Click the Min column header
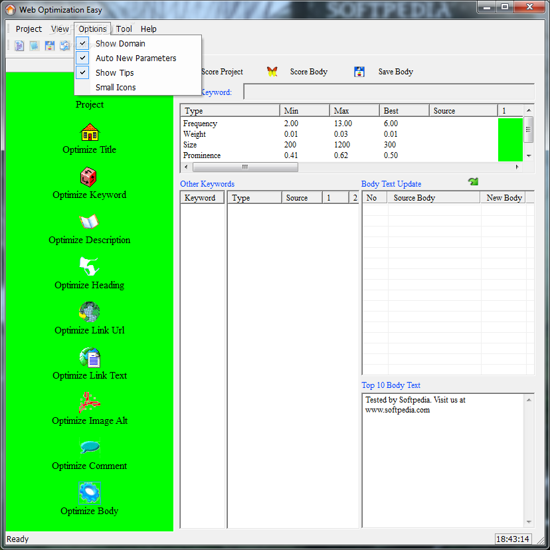Image resolution: width=550 pixels, height=550 pixels. 305,110
